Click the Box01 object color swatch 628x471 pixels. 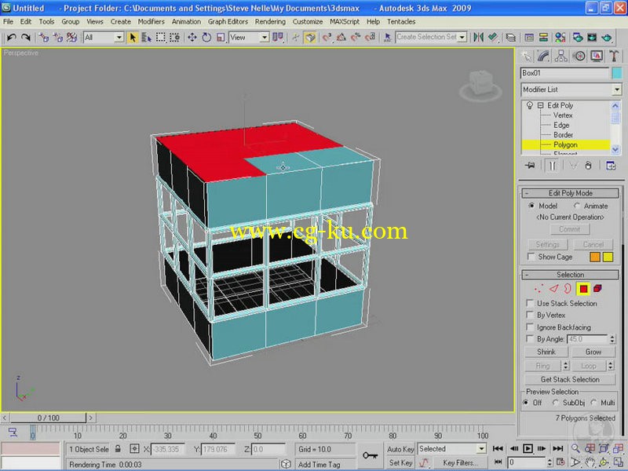[x=617, y=73]
